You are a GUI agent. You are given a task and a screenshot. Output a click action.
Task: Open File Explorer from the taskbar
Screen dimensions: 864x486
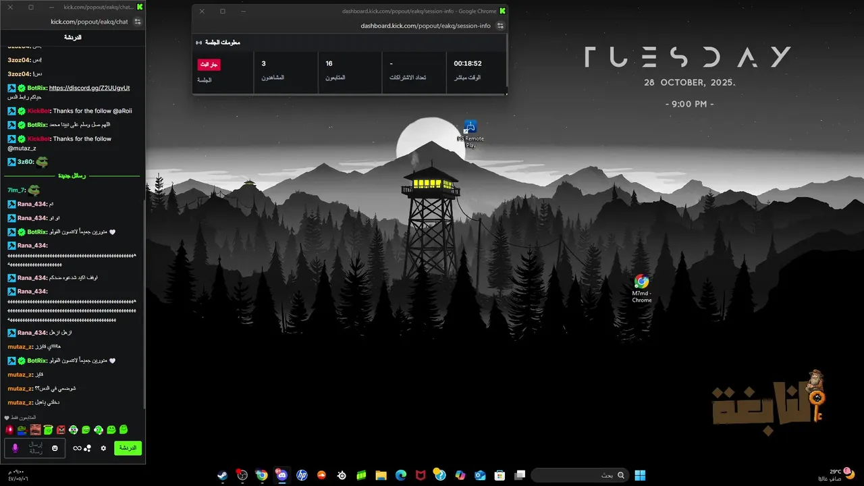[x=381, y=475]
